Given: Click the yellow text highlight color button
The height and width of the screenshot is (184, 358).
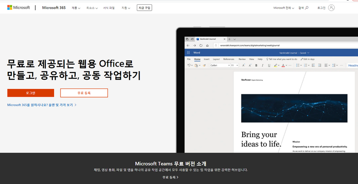Looking at the screenshot, I should click(276, 65).
